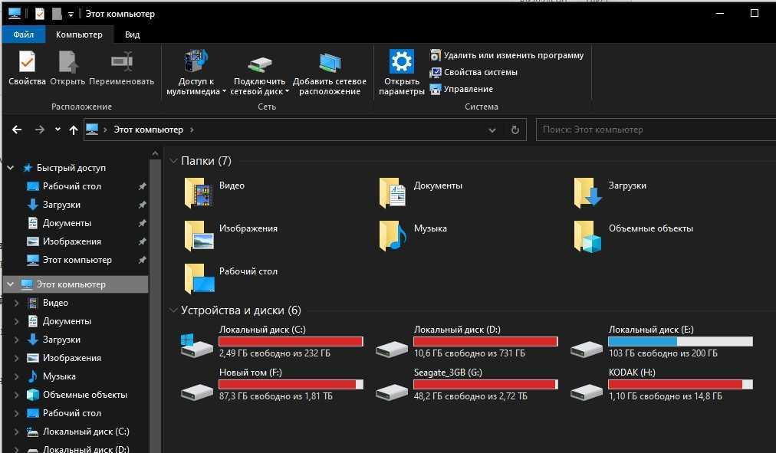
Task: Open Подключить сетевой диск dropdown arrow
Action: tap(287, 92)
